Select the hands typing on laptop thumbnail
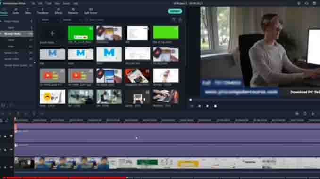This screenshot has width=320, height=179. click(166, 97)
